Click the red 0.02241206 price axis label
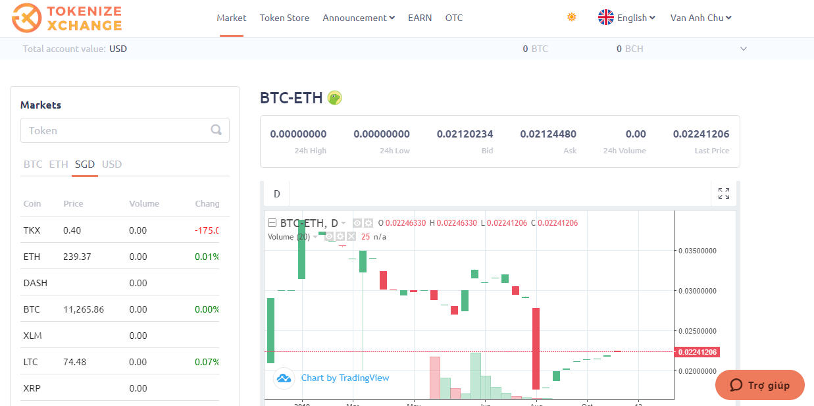This screenshot has width=814, height=406. coord(697,352)
